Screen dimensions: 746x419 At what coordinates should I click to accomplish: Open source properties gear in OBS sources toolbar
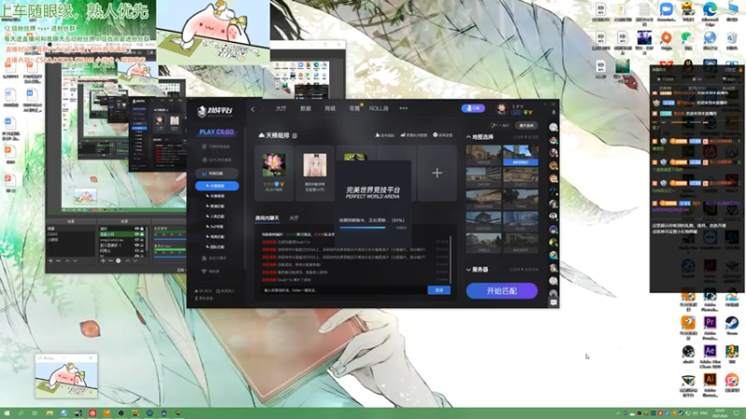(118, 261)
